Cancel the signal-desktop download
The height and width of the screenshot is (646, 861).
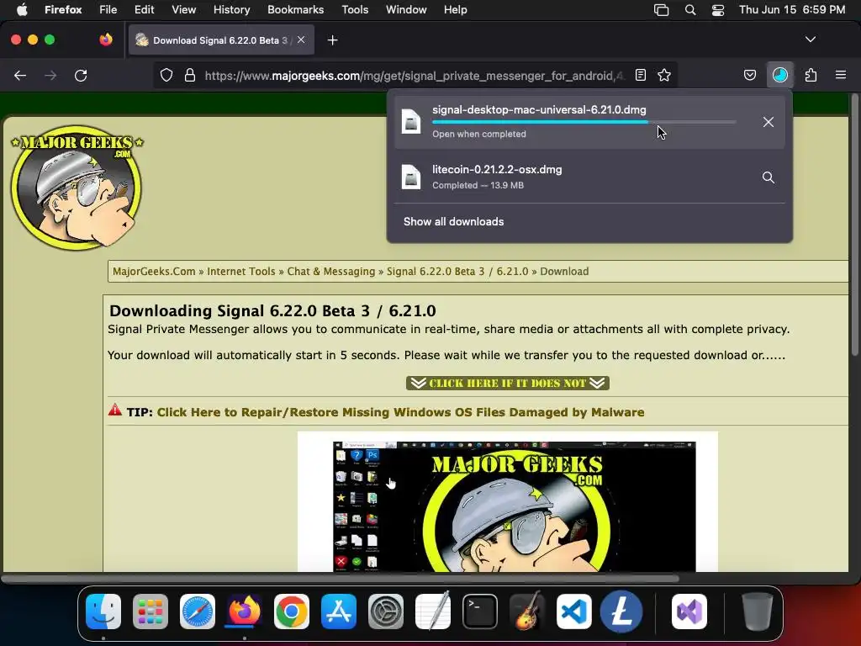click(x=769, y=122)
